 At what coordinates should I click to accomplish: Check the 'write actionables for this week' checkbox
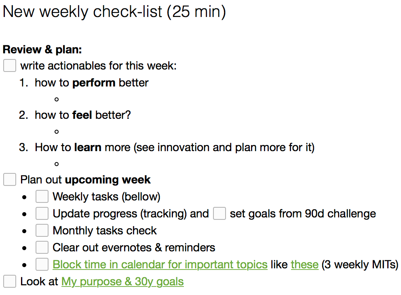coord(10,65)
